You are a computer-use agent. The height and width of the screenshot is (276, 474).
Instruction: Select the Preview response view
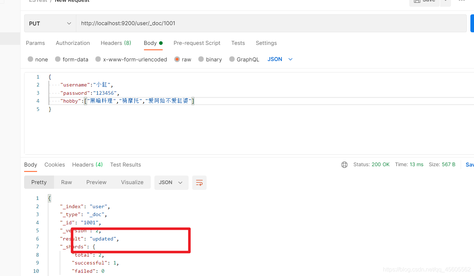(96, 182)
